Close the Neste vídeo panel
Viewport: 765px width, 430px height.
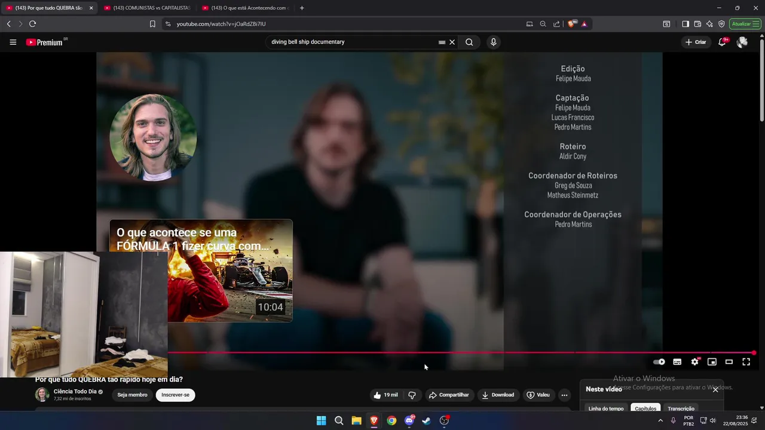(x=715, y=389)
